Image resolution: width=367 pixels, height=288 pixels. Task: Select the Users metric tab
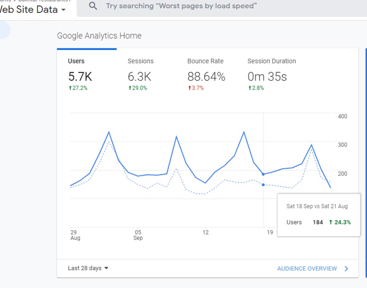tap(87, 75)
